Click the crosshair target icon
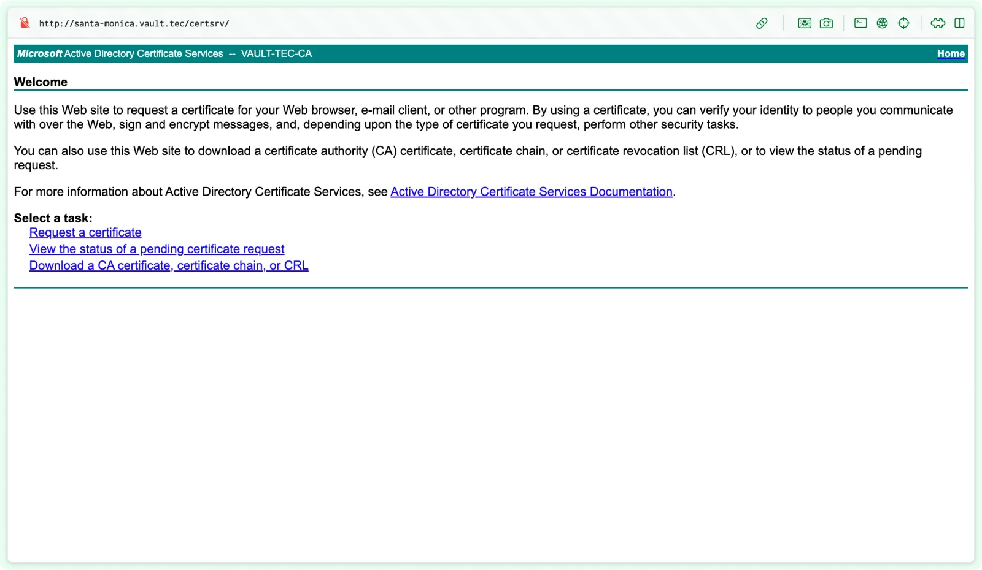Screen dimensions: 982x570 (903, 23)
